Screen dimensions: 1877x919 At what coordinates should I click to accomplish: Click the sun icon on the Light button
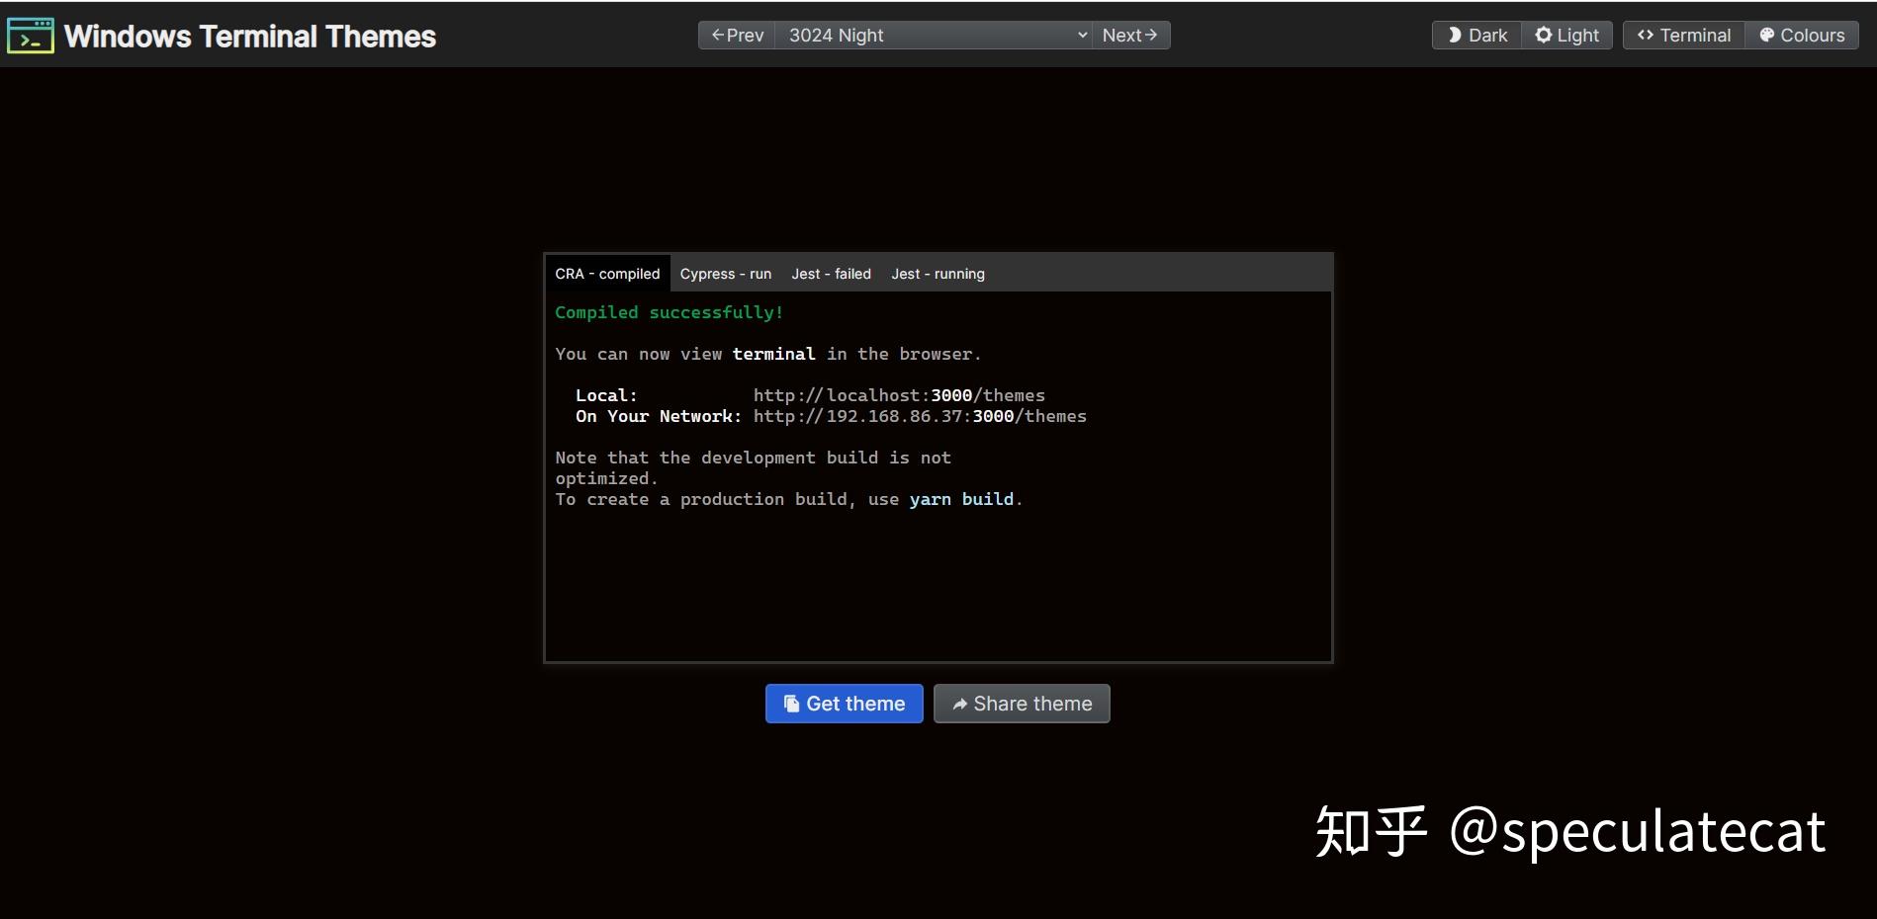click(1544, 35)
